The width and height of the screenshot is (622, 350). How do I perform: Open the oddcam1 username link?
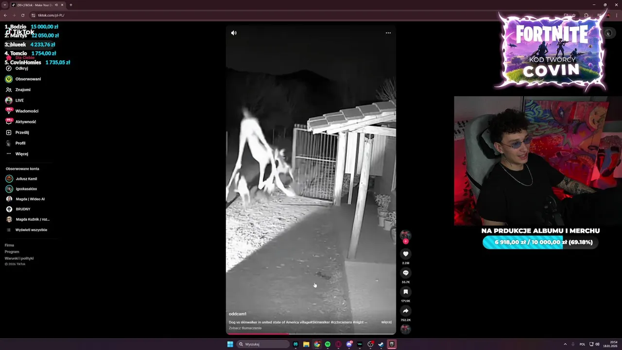[x=238, y=314]
